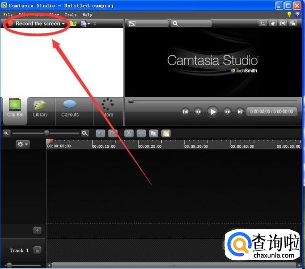
Task: Add a new track with plus button
Action: click(38, 231)
